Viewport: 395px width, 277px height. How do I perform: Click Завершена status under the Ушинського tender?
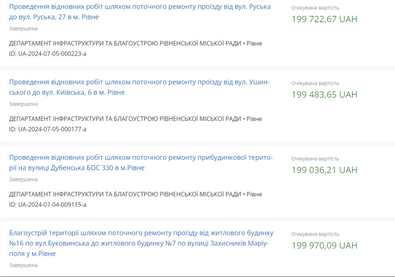pos(23,104)
